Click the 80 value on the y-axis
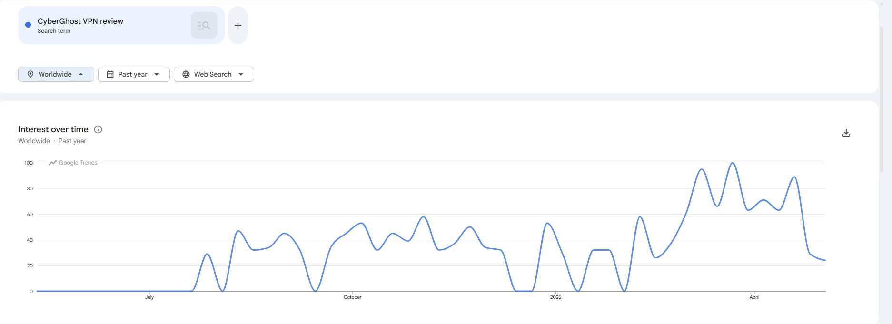The image size is (892, 324). point(30,188)
